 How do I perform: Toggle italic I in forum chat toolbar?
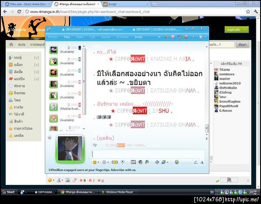click(92, 180)
